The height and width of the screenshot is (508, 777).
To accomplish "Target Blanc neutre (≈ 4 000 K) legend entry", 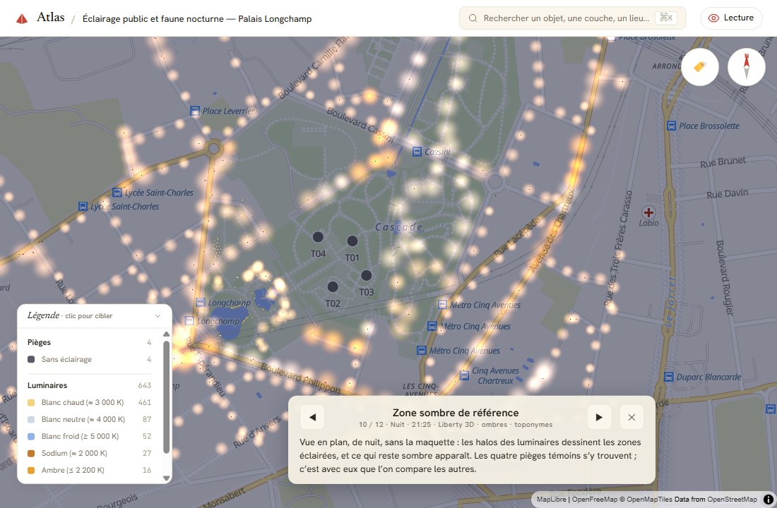I will click(x=90, y=419).
